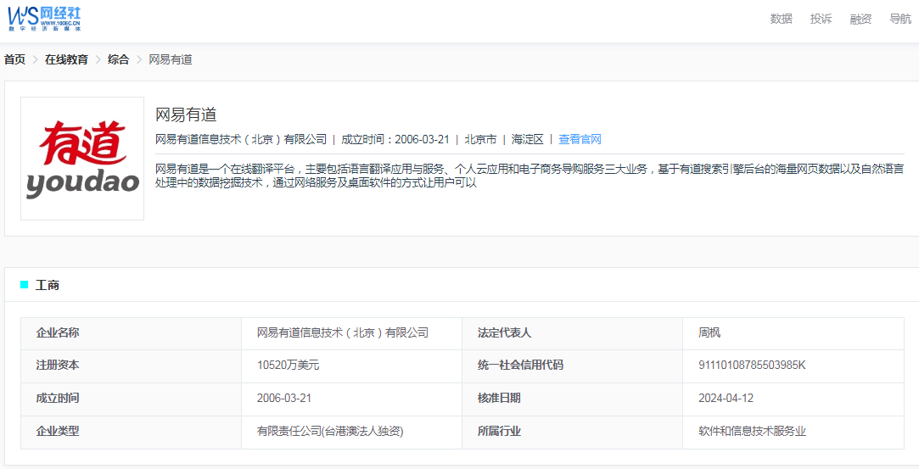The width and height of the screenshot is (919, 469).
Task: Open the 网经社 logo homepage
Action: coord(44,20)
